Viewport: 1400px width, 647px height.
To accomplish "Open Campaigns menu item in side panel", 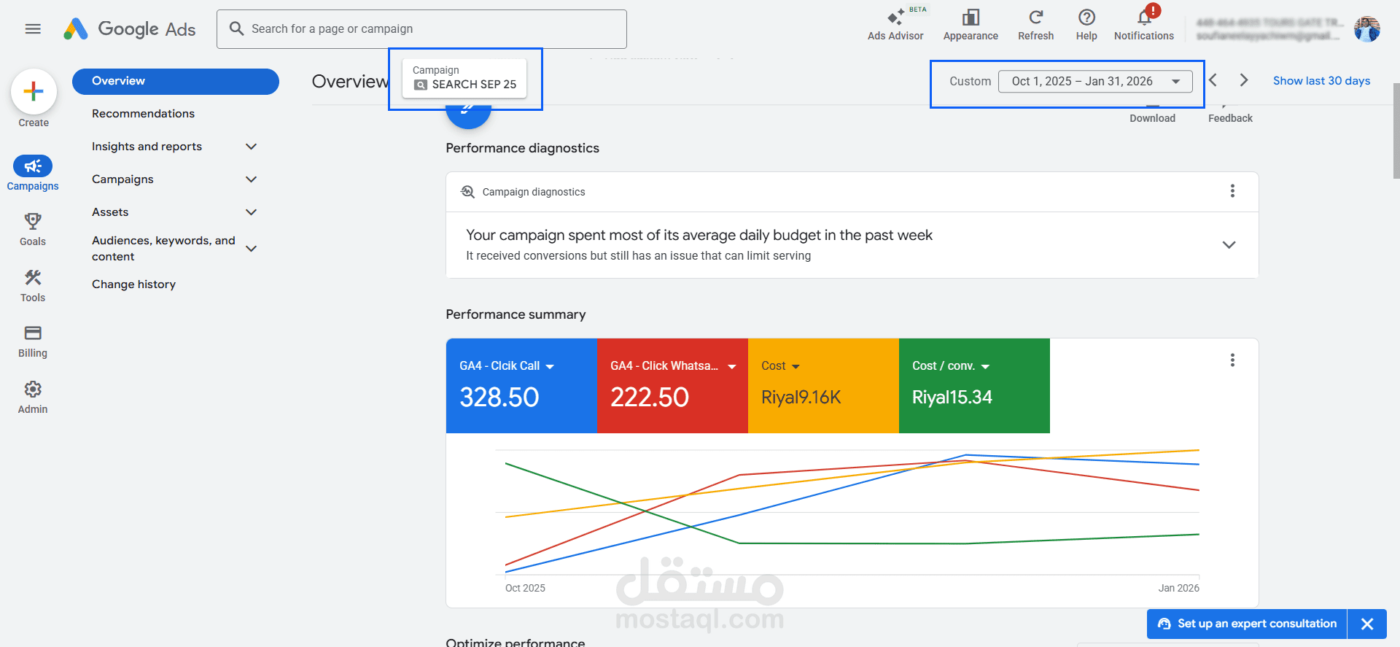I will (122, 179).
